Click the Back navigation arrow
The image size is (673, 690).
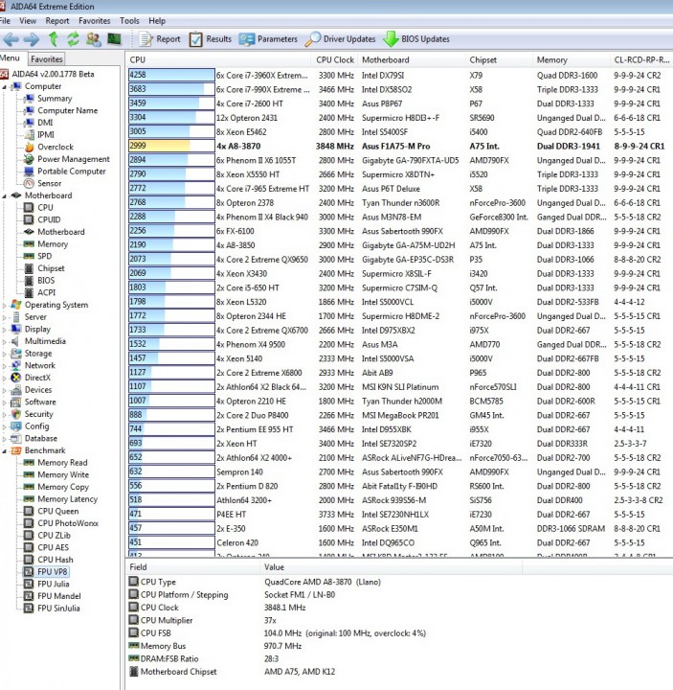(x=11, y=39)
